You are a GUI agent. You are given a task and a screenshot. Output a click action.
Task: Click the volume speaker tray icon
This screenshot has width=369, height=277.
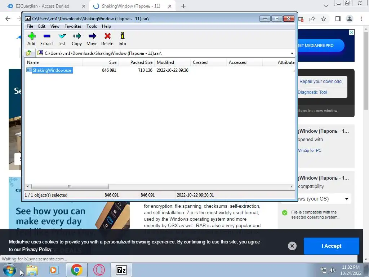pos(332,270)
